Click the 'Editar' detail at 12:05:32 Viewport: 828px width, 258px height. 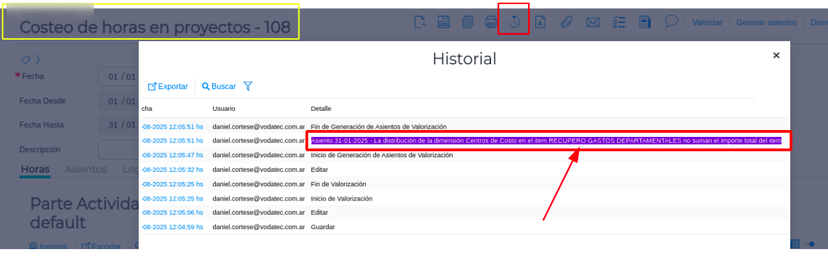[319, 170]
